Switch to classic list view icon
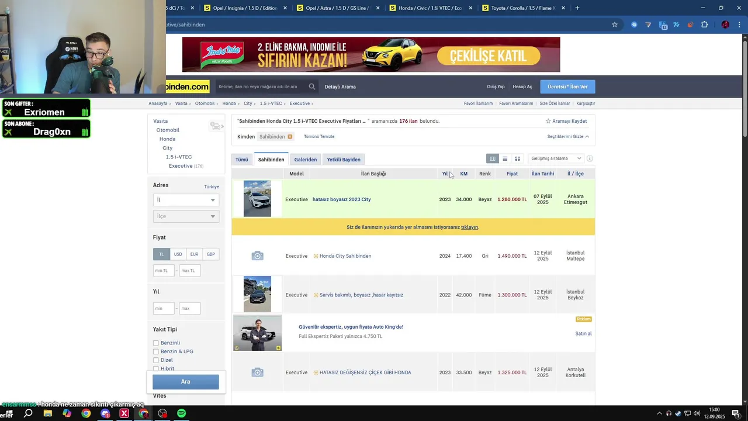This screenshot has width=748, height=421. click(x=493, y=158)
